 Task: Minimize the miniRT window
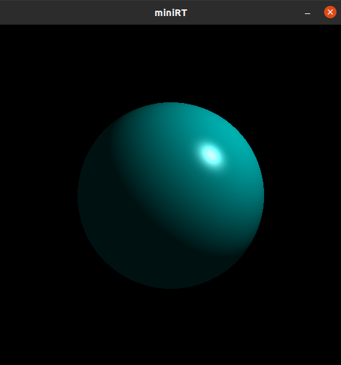pyautogui.click(x=308, y=13)
